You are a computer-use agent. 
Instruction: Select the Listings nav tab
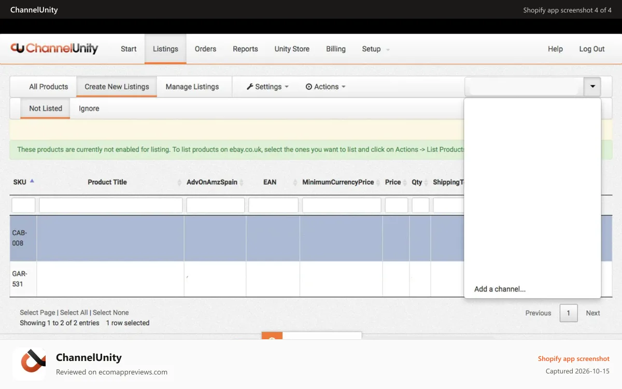[x=165, y=49]
